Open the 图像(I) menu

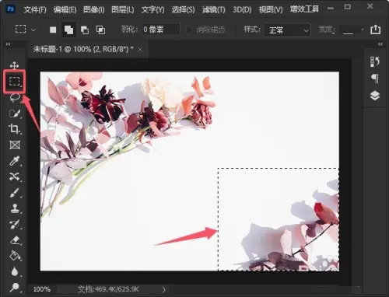pyautogui.click(x=94, y=10)
